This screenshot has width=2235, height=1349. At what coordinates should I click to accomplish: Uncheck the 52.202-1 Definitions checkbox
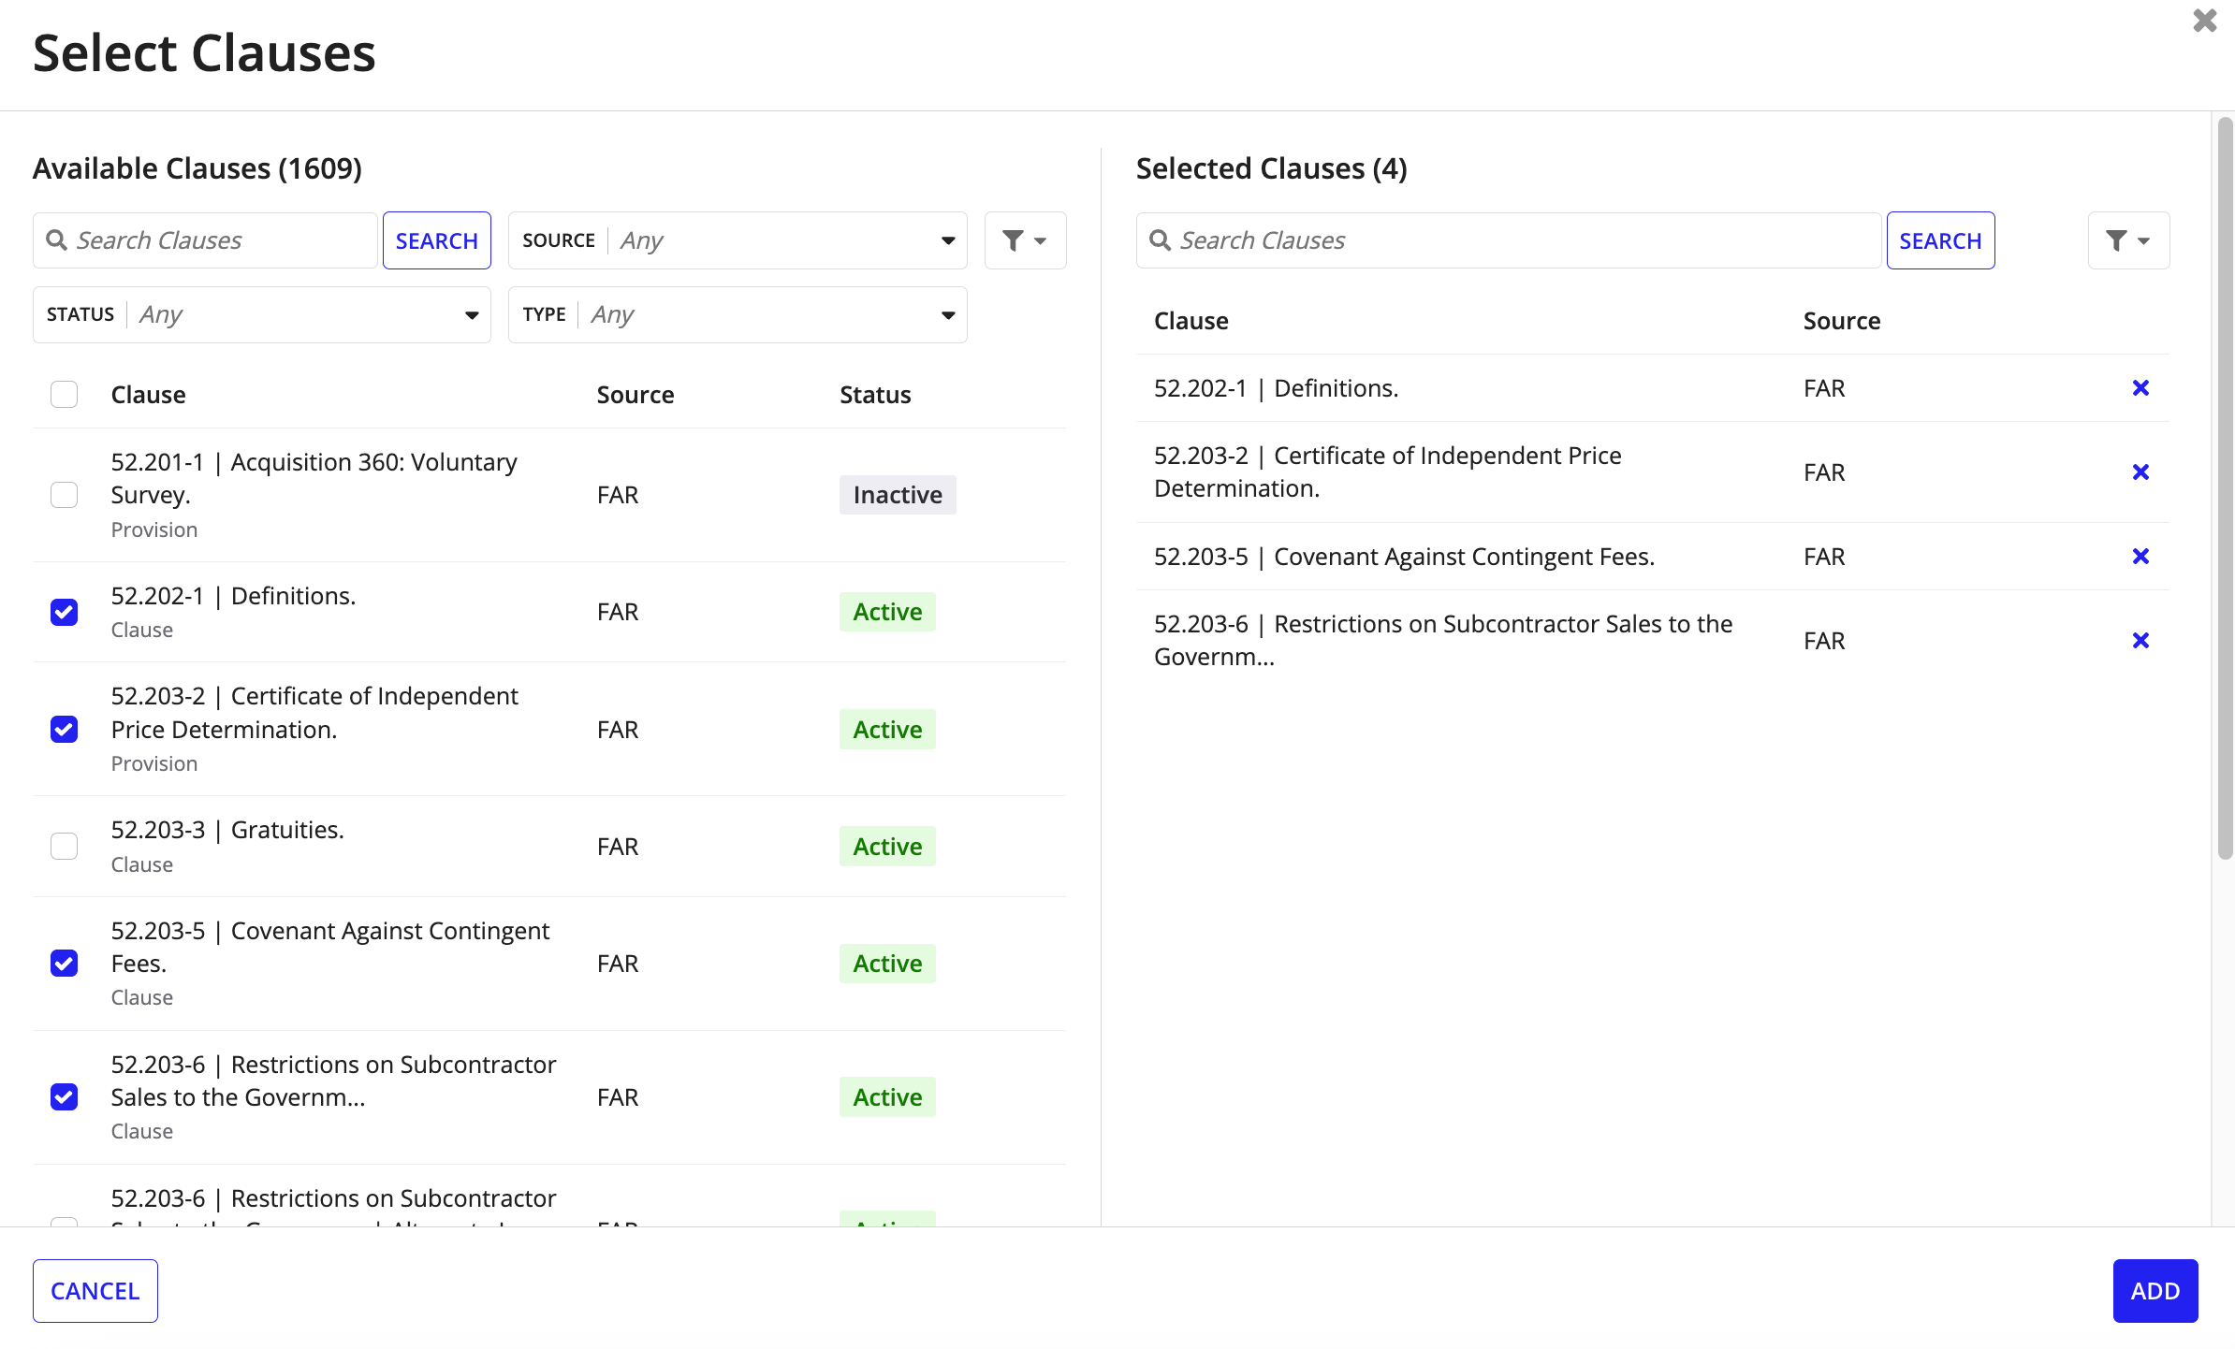point(64,612)
